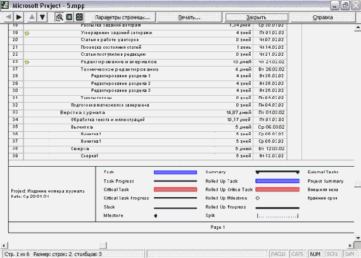361x258 pixels.
Task: Go to next page with right arrow
Action: [x=19, y=17]
